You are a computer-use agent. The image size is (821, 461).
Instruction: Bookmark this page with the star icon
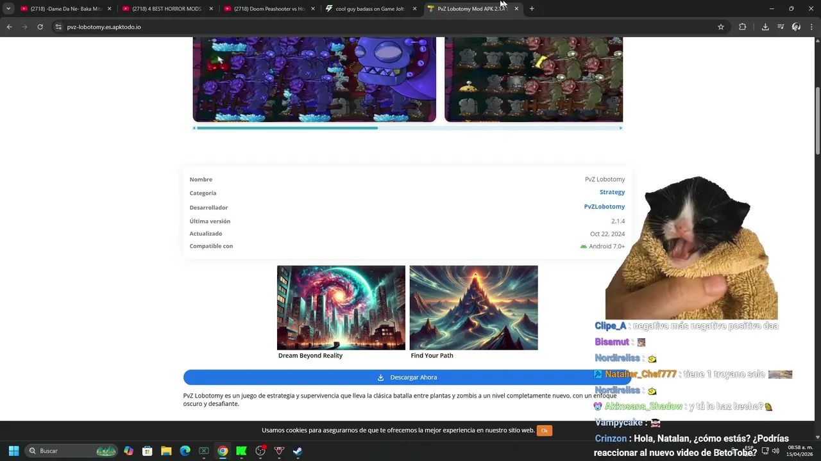pos(721,27)
